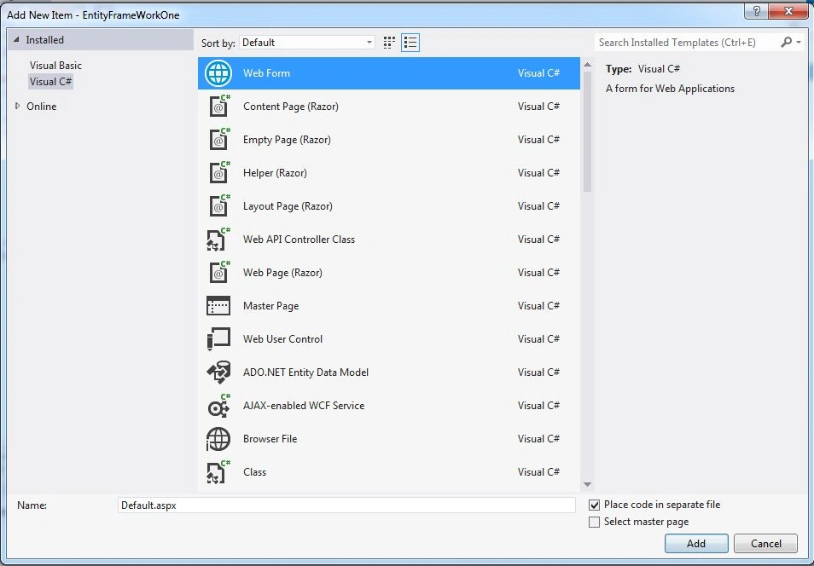Select Visual Basic in the tree
Image resolution: width=814 pixels, height=566 pixels.
(x=55, y=66)
